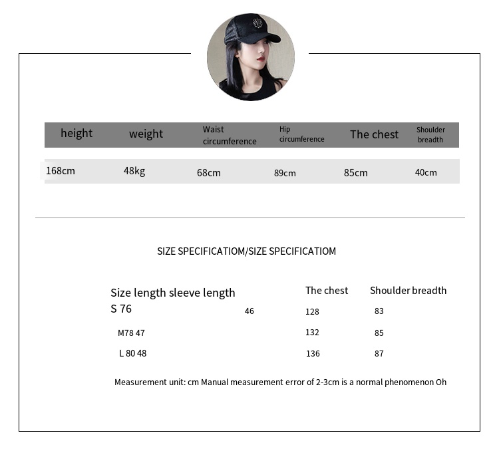Select the S 76 size row
Viewport: 499px width, 449px height.
pos(121,309)
